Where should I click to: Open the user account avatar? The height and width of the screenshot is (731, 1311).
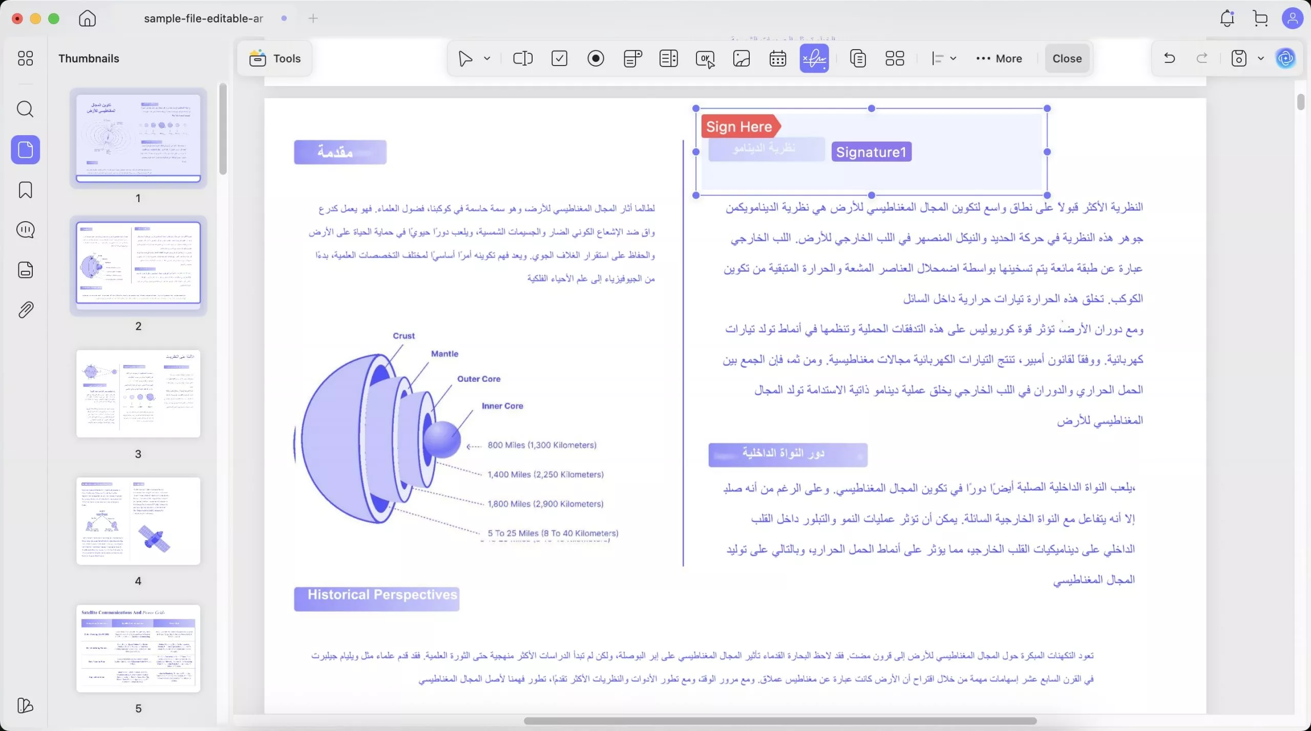click(x=1292, y=18)
